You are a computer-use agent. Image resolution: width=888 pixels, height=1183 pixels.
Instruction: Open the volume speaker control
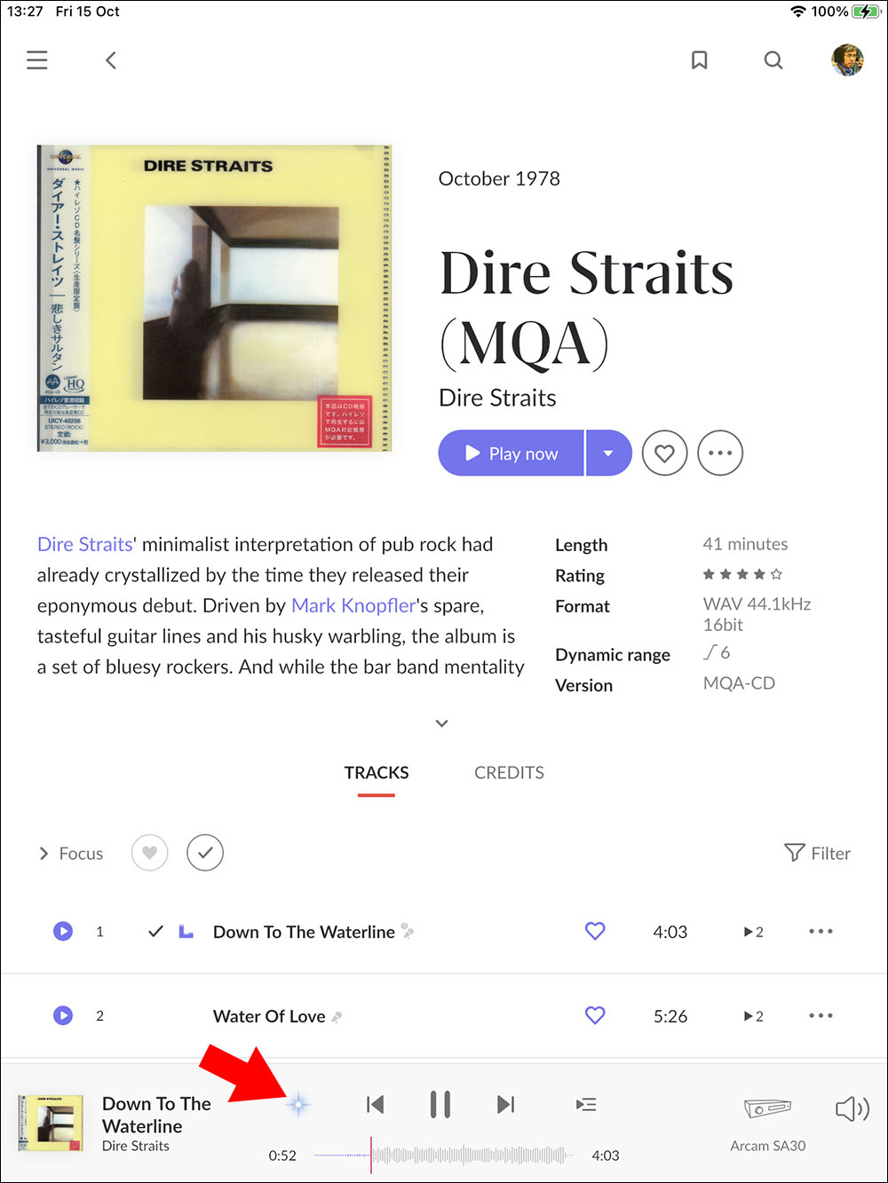[852, 1108]
